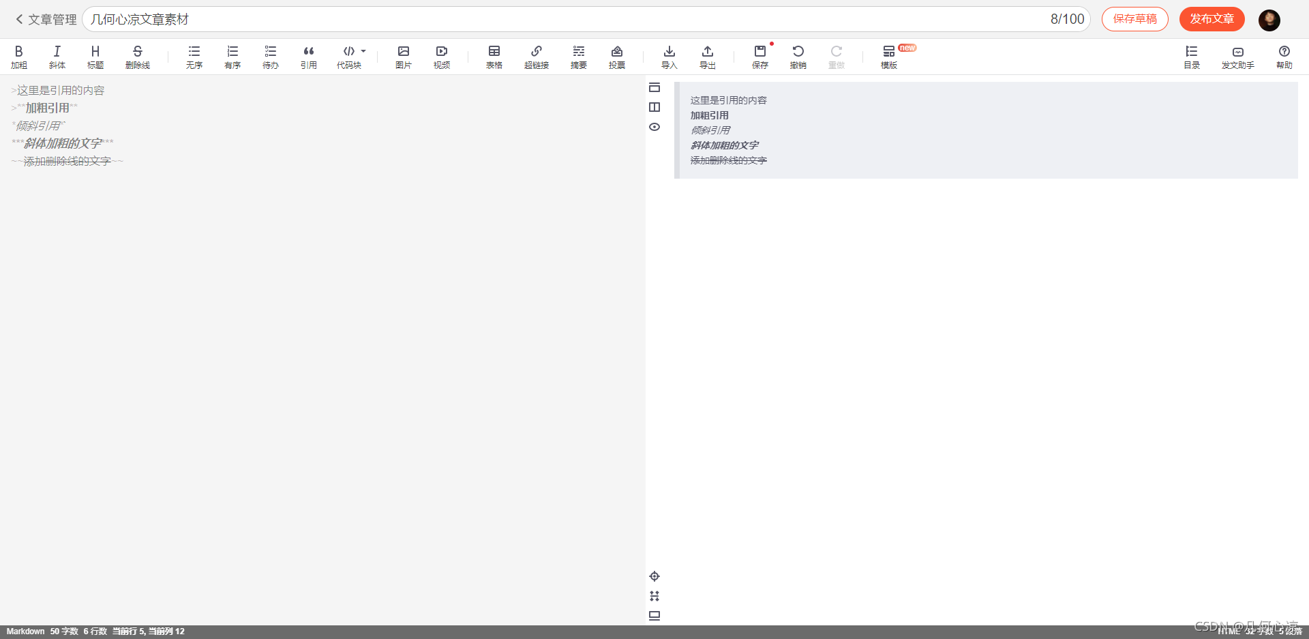The height and width of the screenshot is (639, 1309).
Task: Click 发布文章 publish button
Action: tap(1212, 19)
